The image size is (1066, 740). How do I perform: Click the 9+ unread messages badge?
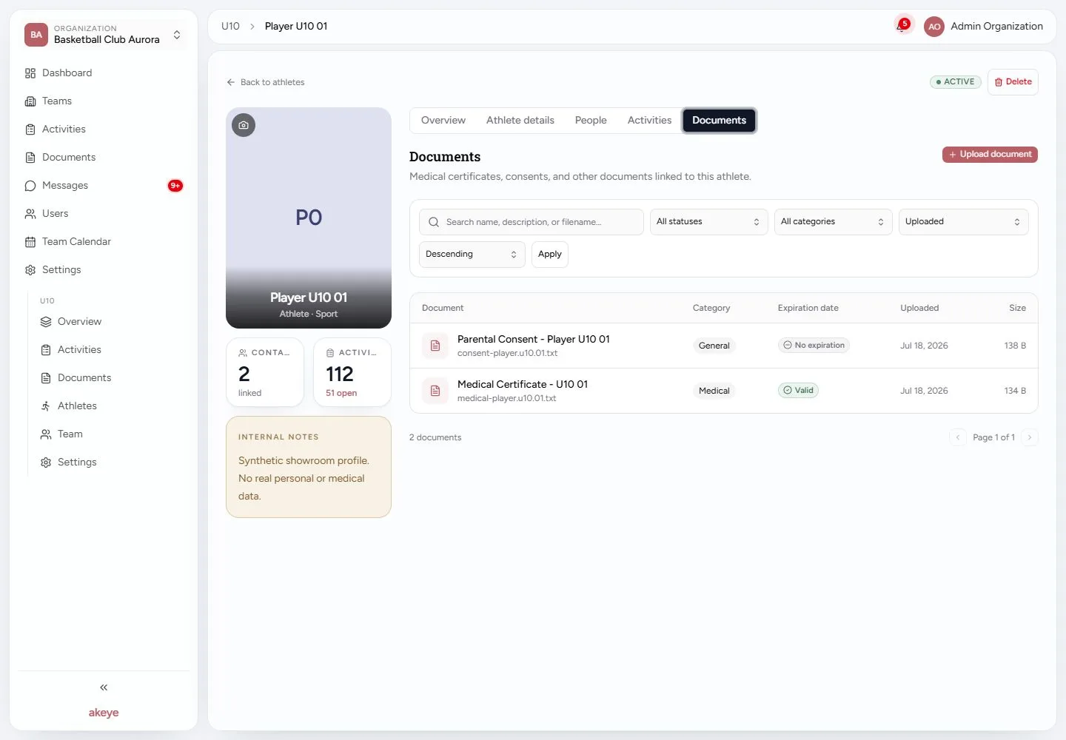[175, 186]
